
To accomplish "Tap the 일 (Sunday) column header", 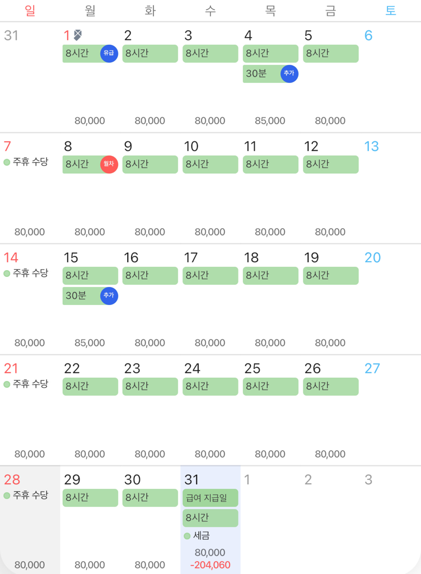I will pyautogui.click(x=30, y=11).
